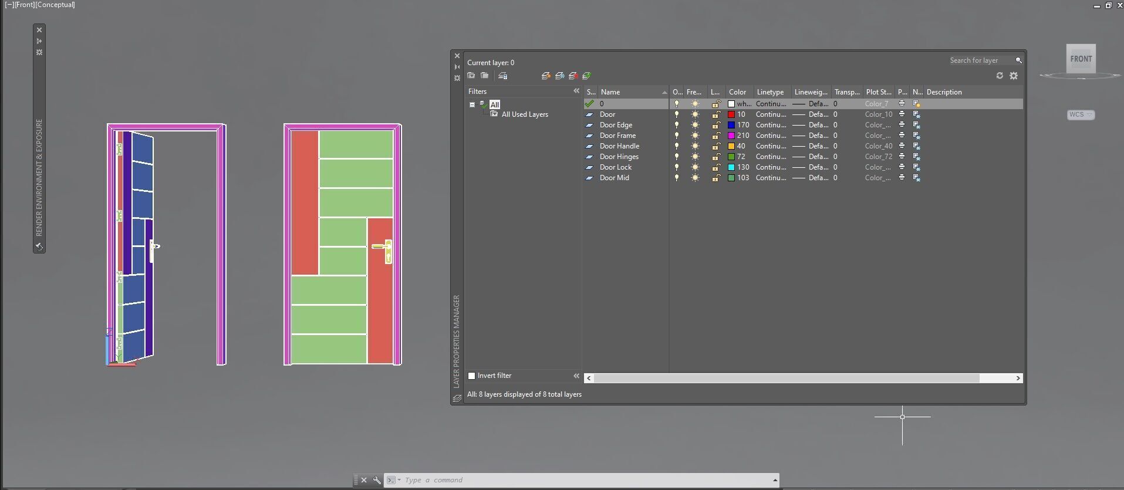Click the layers icon below the palette title

[457, 398]
